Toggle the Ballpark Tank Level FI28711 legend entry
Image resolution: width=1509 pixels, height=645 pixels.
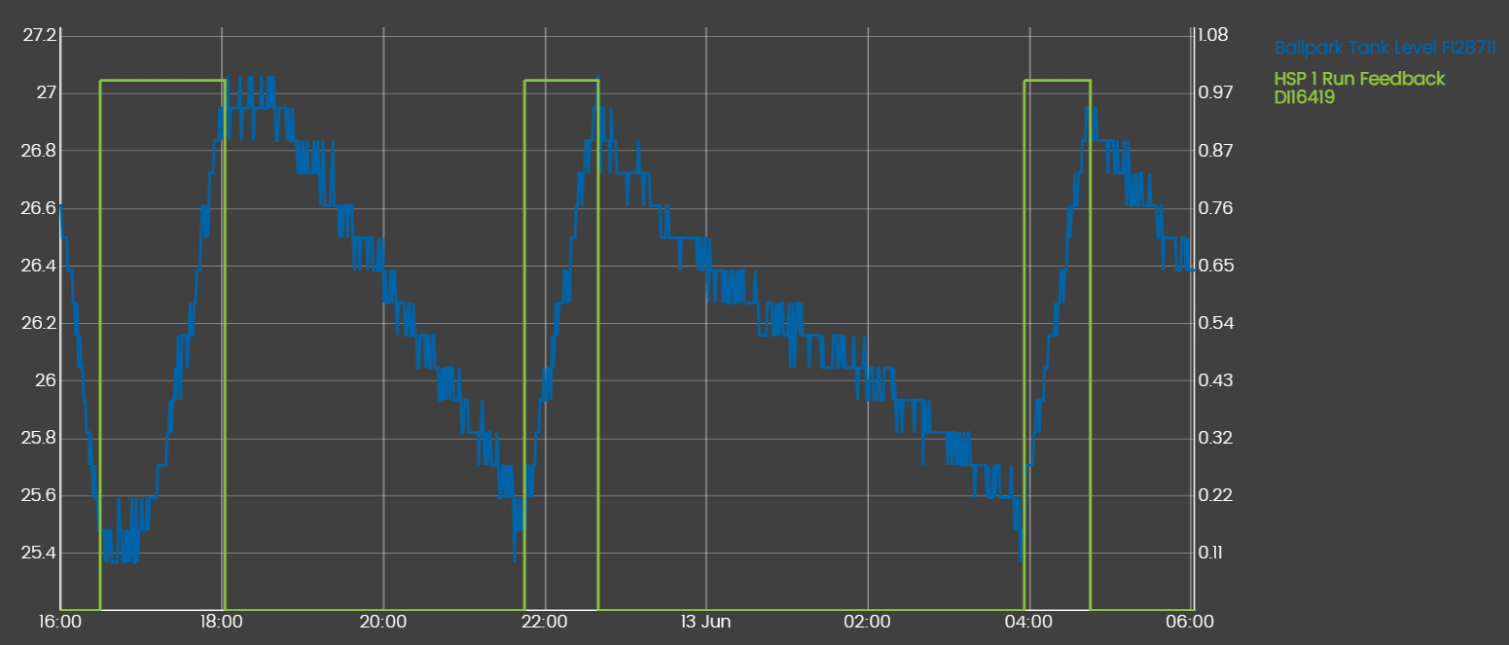1384,48
